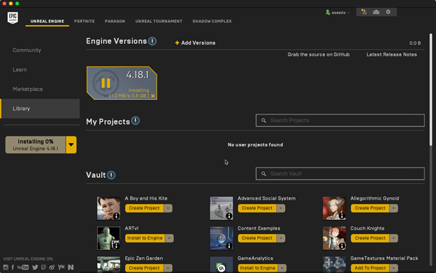Show info on Allegorithmic Gynoid thumbnail
436x273 pixels.
342,216
